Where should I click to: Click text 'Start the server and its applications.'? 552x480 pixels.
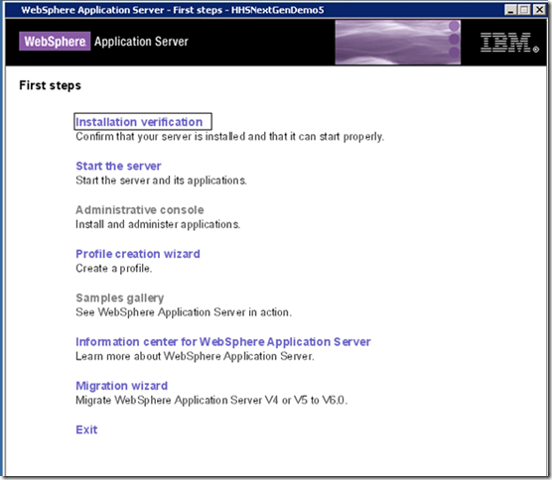161,180
